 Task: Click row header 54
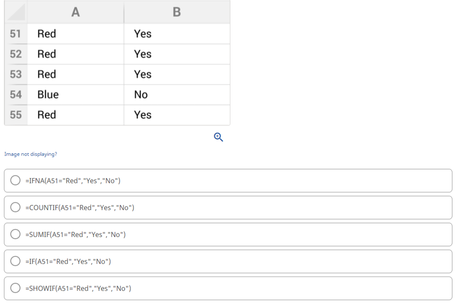click(16, 95)
